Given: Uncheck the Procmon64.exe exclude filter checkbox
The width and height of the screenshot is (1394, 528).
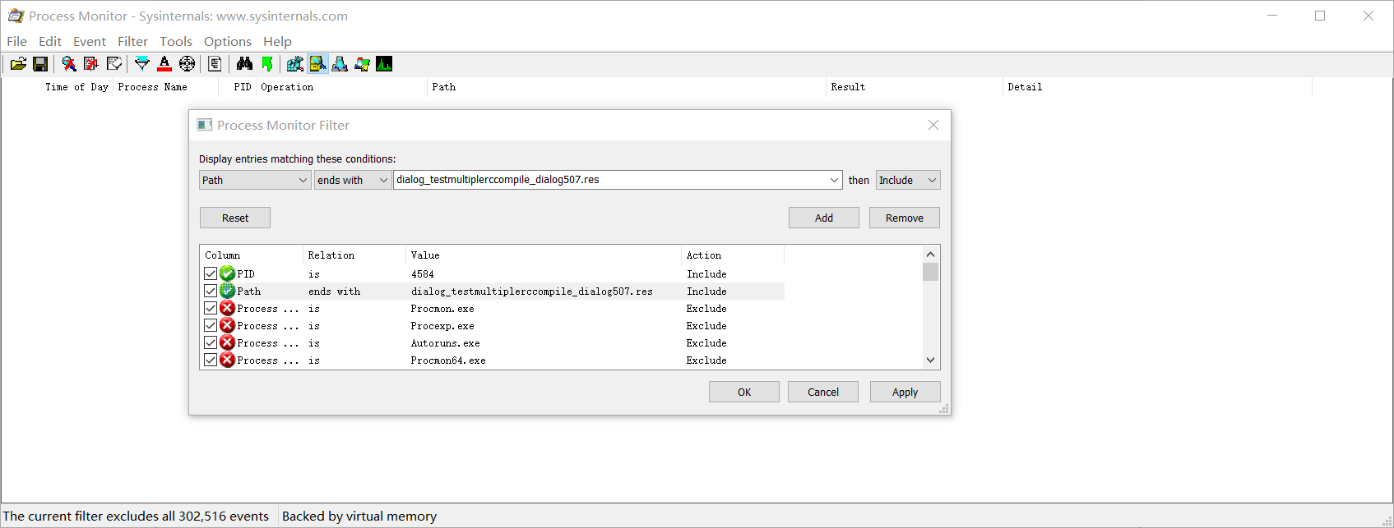Looking at the screenshot, I should tap(211, 360).
